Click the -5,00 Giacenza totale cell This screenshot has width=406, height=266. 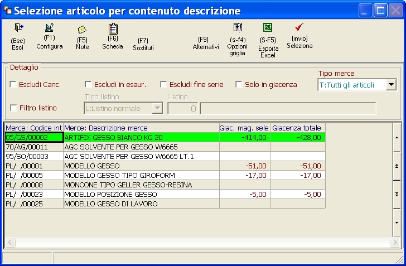click(298, 194)
